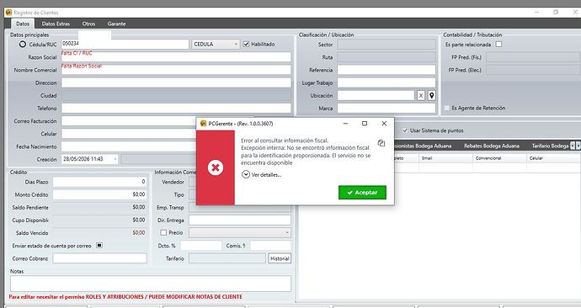This screenshot has height=308, width=581.
Task: Click the Dias Plazo input field
Action: click(99, 182)
